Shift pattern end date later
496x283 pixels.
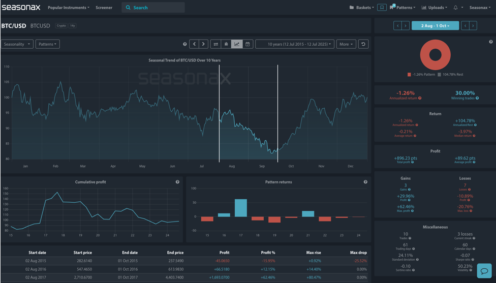coord(473,25)
